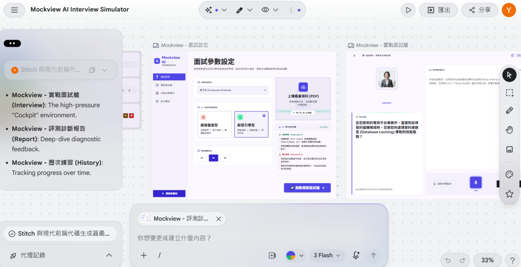Click the image insert tool
The image size is (521, 267).
click(x=509, y=150)
